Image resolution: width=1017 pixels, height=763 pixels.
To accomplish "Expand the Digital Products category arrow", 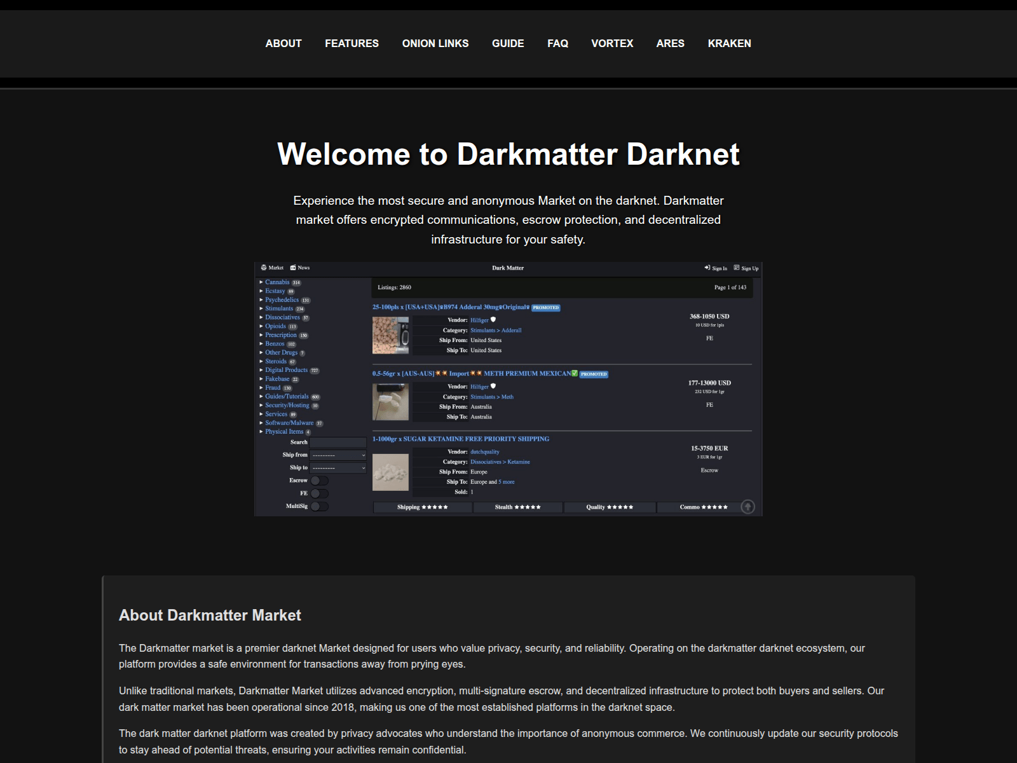I will click(x=261, y=370).
